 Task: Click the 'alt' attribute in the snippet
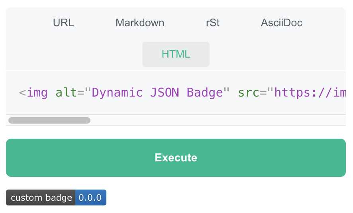click(x=66, y=93)
